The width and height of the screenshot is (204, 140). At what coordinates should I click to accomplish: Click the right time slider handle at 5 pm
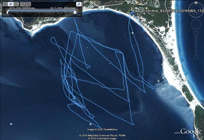(x=75, y=12)
